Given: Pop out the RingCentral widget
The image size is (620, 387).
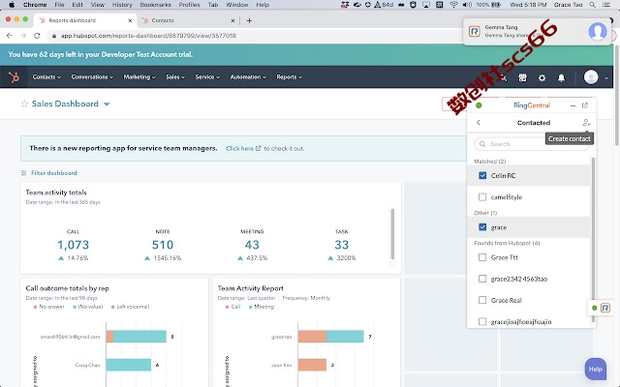Looking at the screenshot, I should [585, 105].
